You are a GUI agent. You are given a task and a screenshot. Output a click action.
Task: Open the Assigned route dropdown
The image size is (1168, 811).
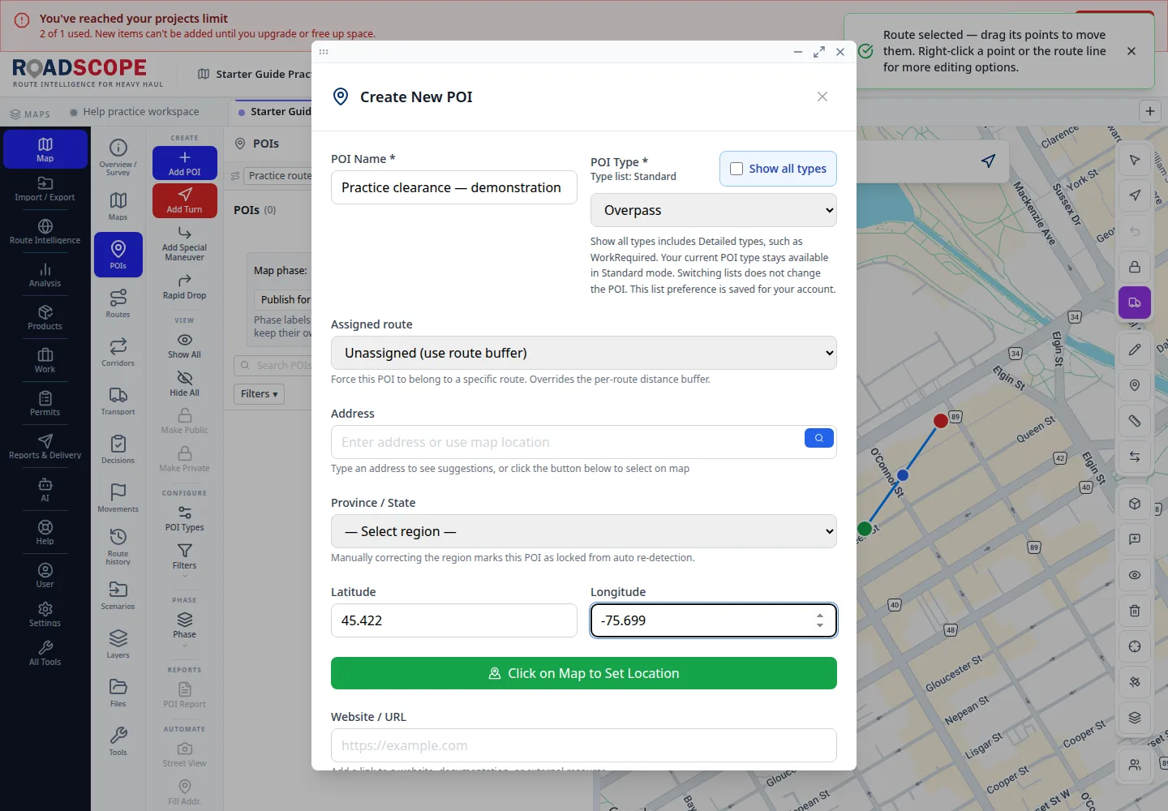584,353
